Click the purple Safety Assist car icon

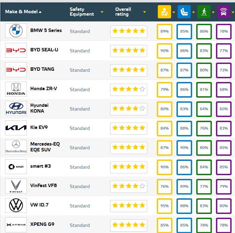[223, 12]
